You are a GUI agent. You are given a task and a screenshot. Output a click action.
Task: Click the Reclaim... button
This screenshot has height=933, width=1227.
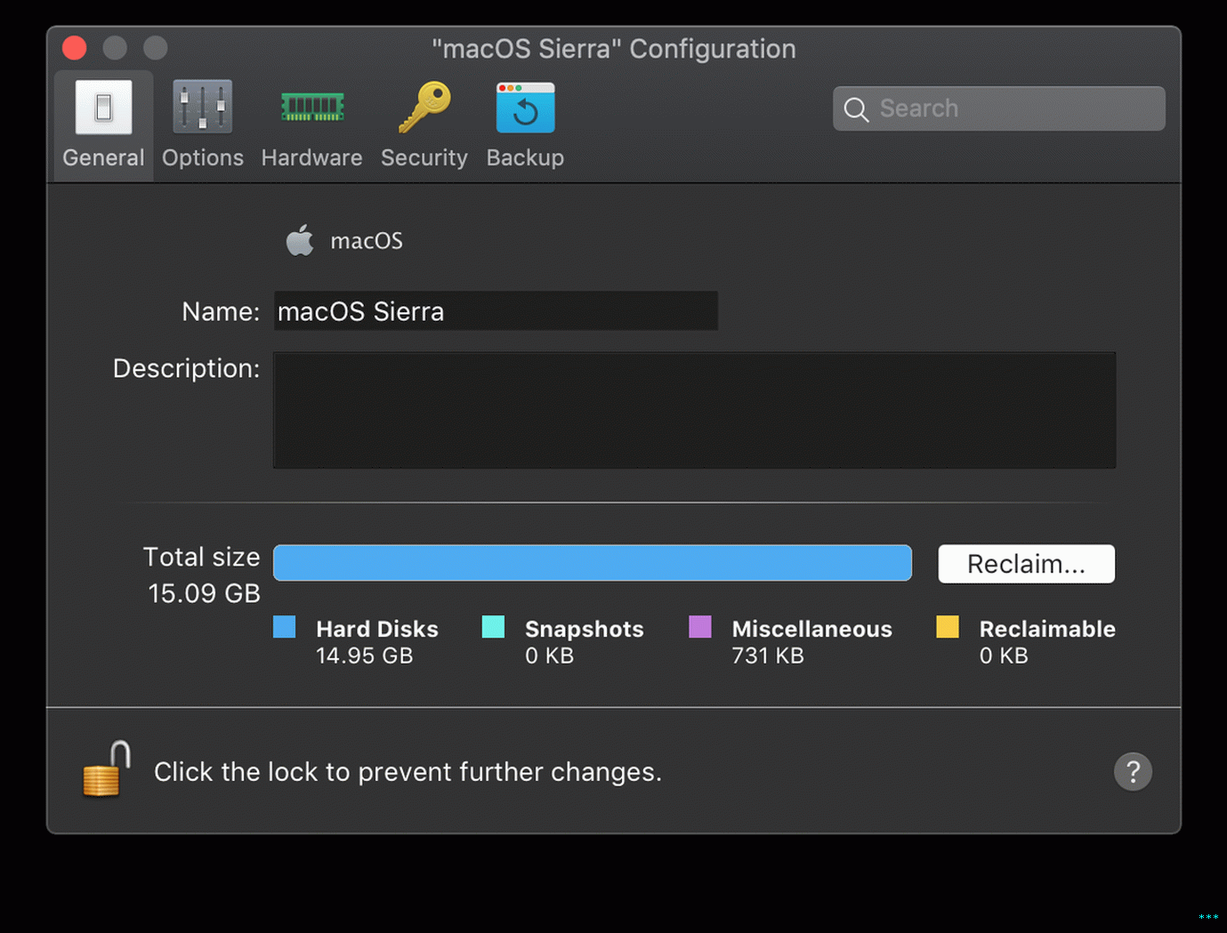[1026, 564]
